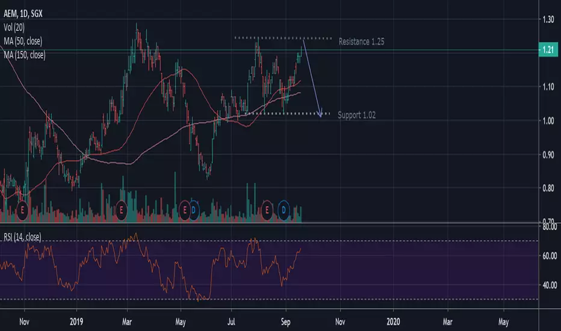The image size is (561, 331).
Task: Click the 0.90 price axis label
Action: (x=548, y=155)
